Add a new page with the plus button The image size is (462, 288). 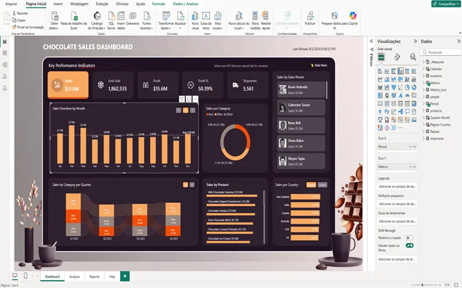pyautogui.click(x=125, y=276)
